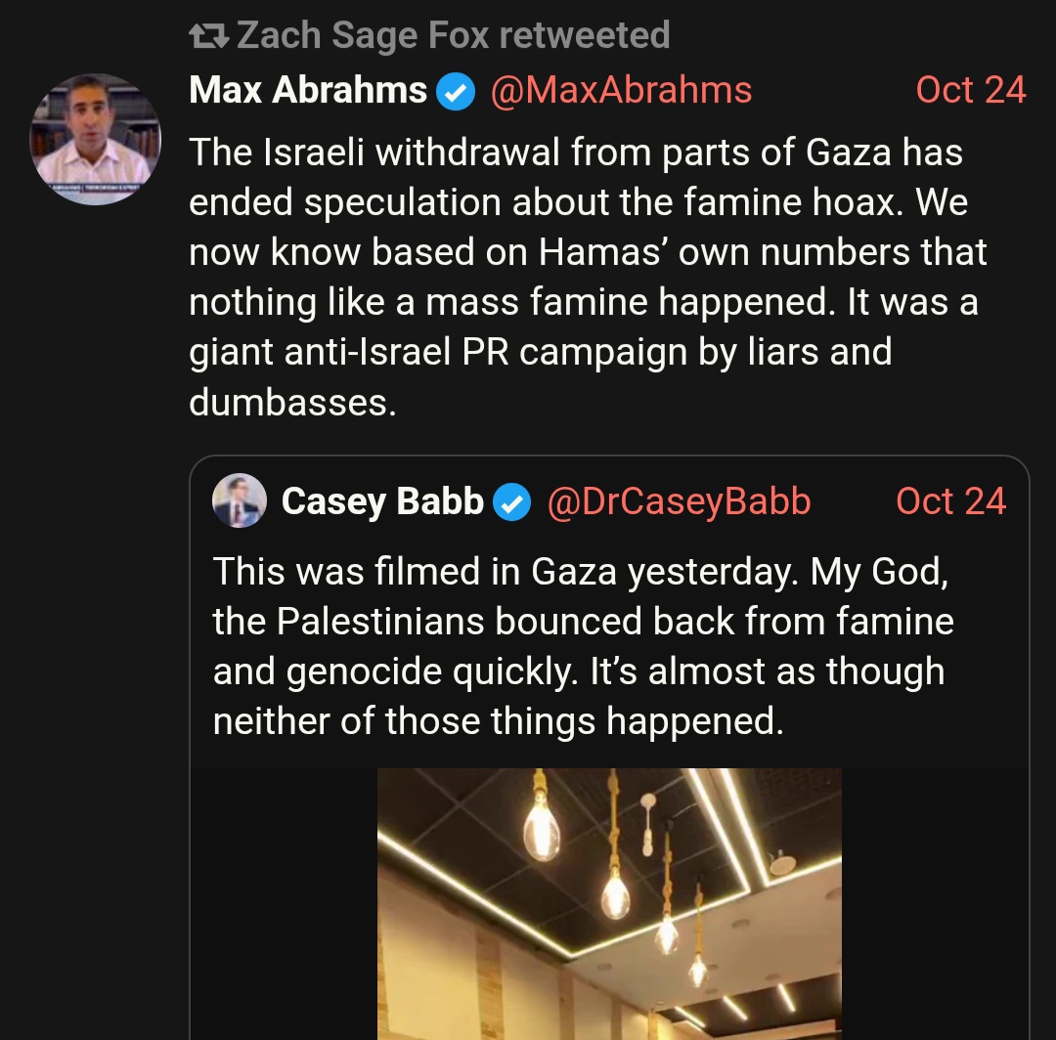Click the Casey Babb display name
1056x1040 pixels.
coord(382,502)
